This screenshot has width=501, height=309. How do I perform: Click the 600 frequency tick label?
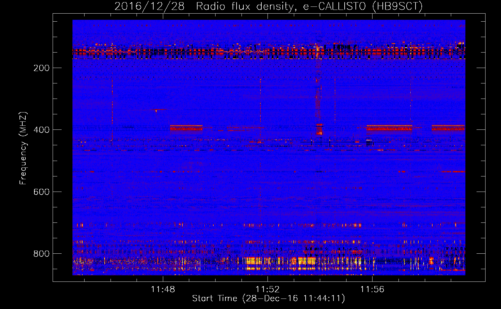coord(41,192)
